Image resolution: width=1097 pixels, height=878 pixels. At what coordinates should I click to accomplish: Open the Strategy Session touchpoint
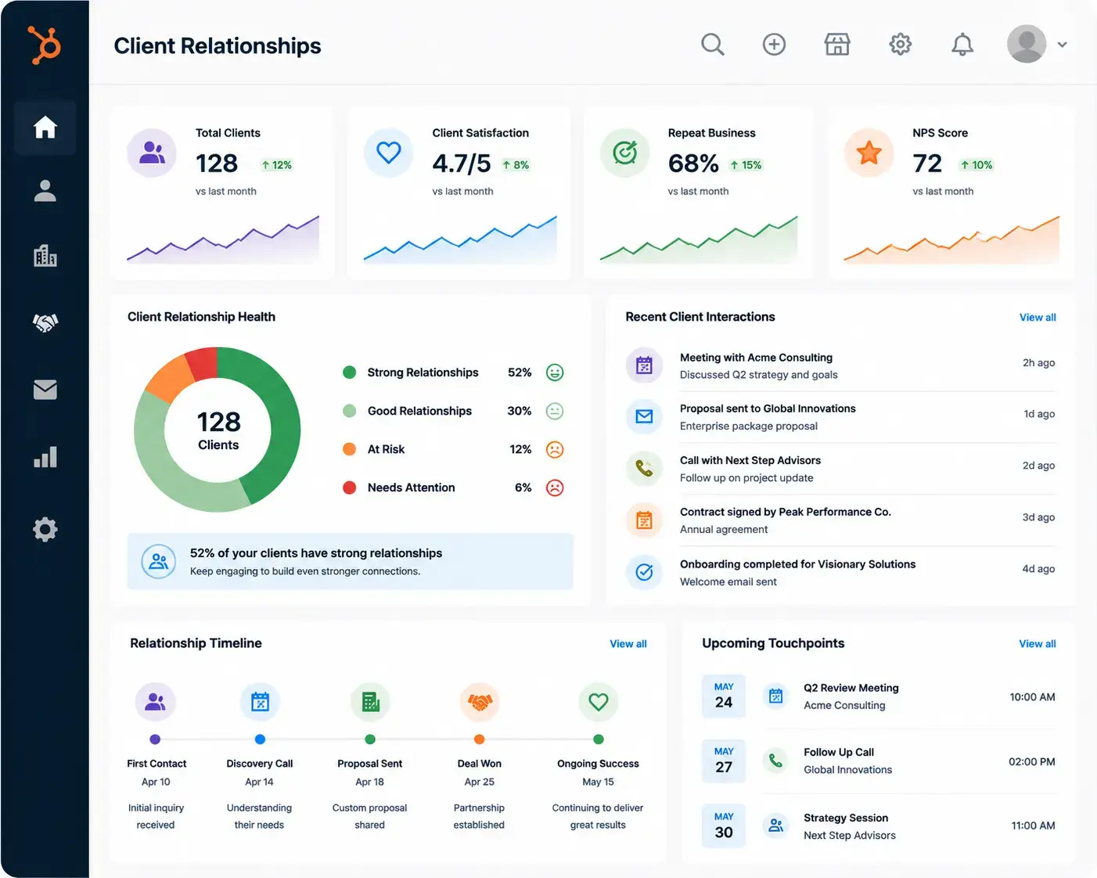[x=879, y=826]
